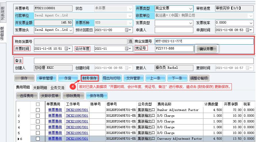
Task: Click the 导出与打印 button
Action: 112,78
